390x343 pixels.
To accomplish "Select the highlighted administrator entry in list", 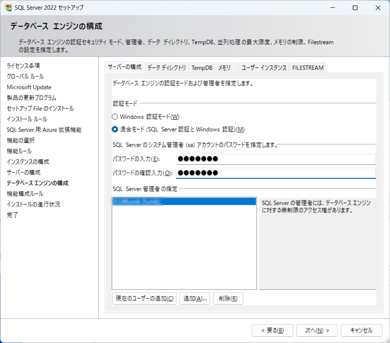I will tap(184, 202).
